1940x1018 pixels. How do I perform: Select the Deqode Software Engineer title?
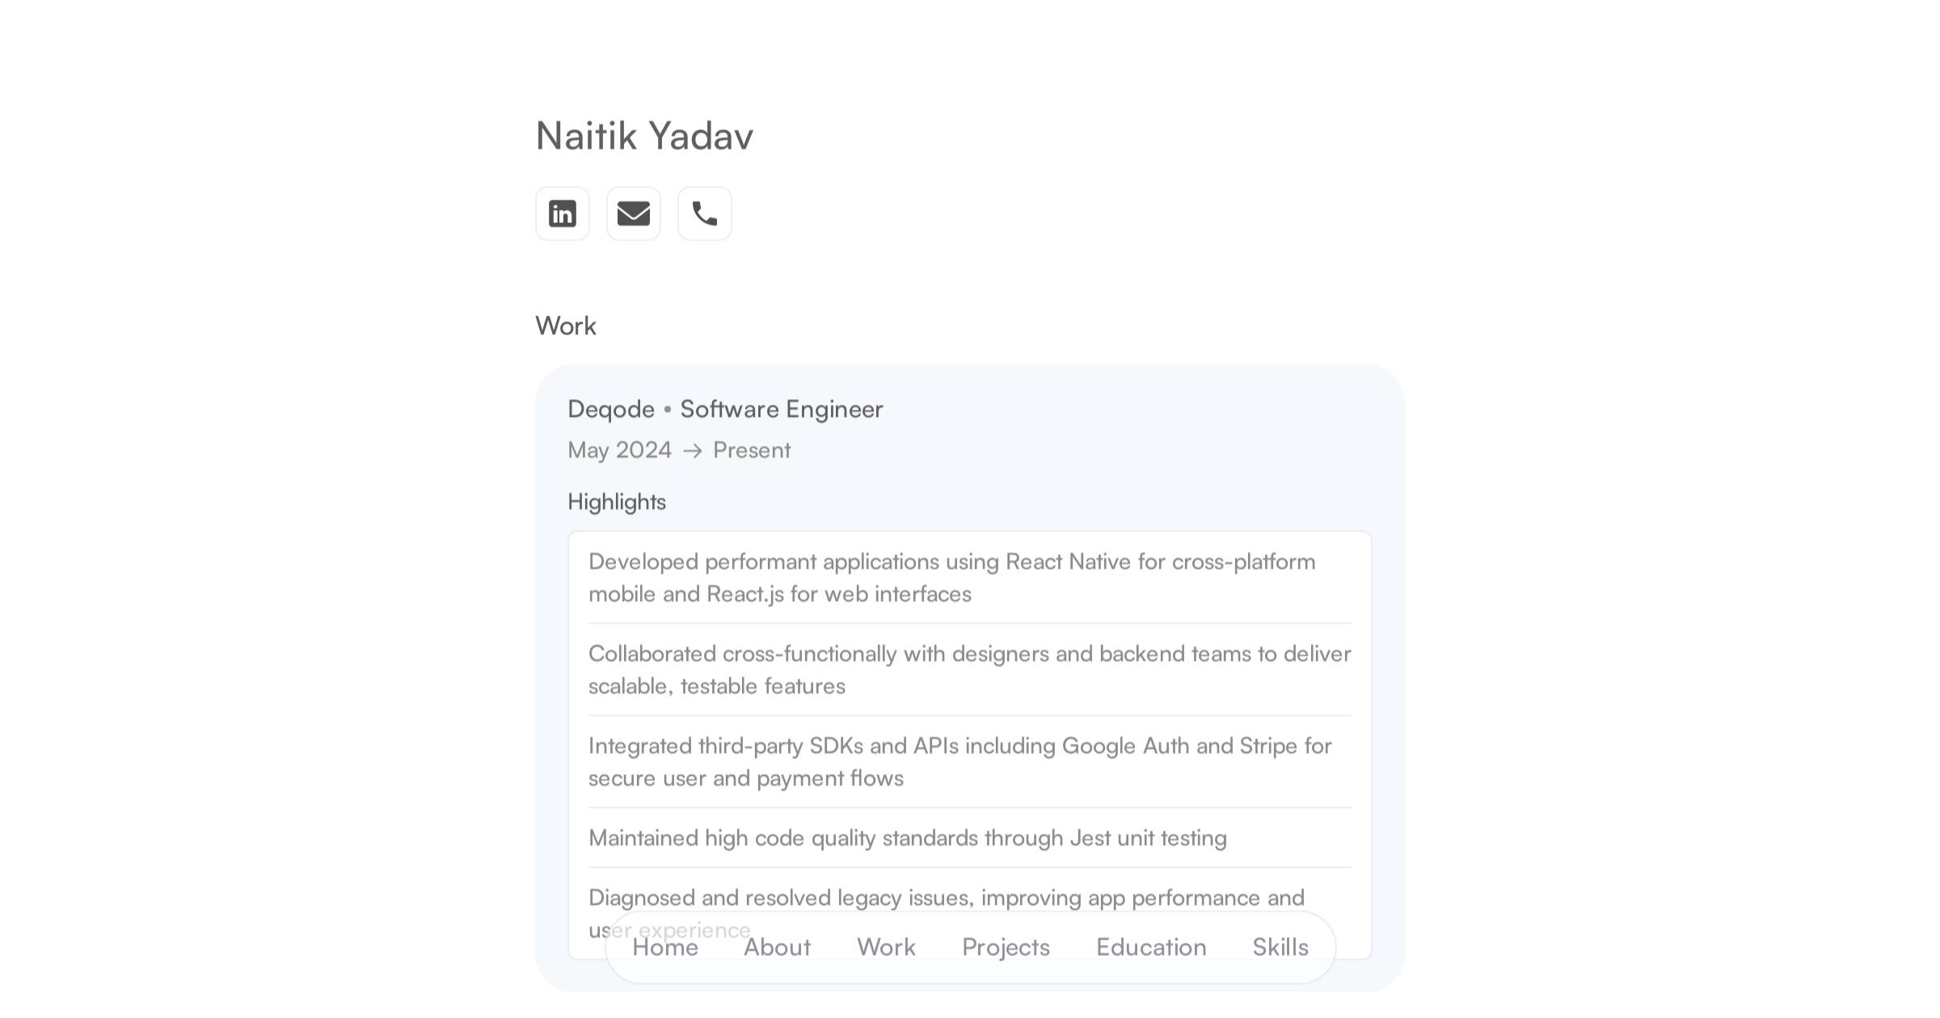[725, 409]
